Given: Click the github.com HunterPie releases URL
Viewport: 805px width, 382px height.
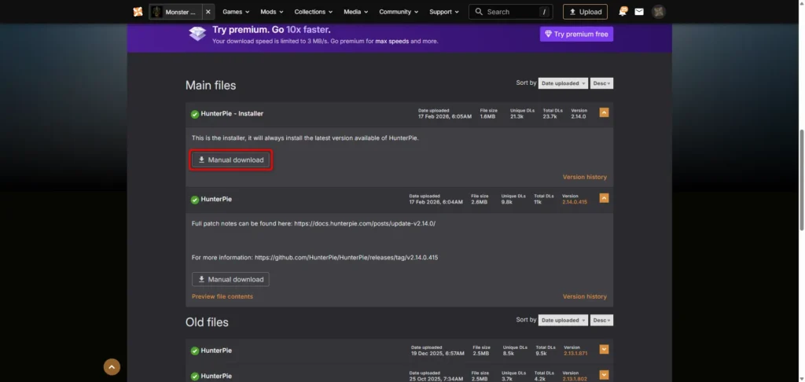Looking at the screenshot, I should click(346, 257).
